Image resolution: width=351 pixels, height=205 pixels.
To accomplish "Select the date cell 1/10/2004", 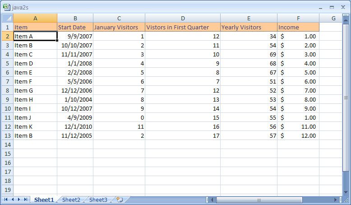I will click(x=75, y=99).
